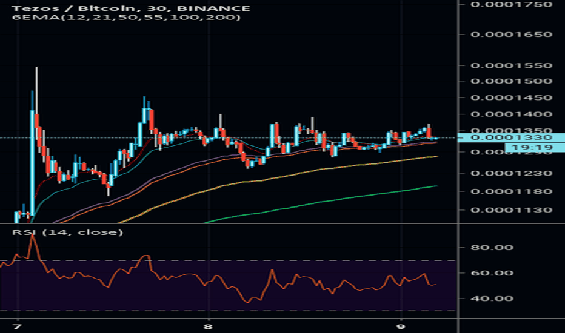Click the 0.0001400 price axis label

pyautogui.click(x=511, y=114)
